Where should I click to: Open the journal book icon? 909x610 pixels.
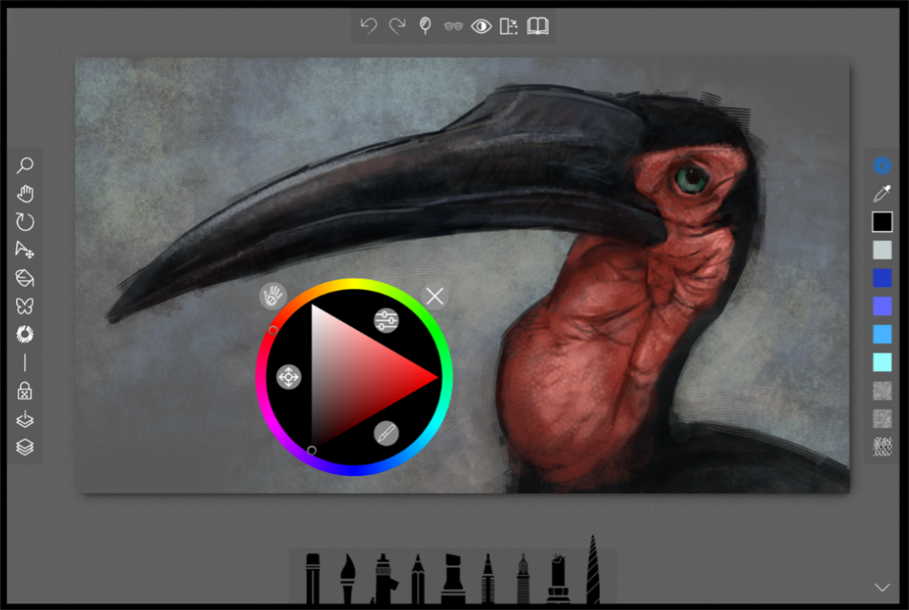(537, 26)
